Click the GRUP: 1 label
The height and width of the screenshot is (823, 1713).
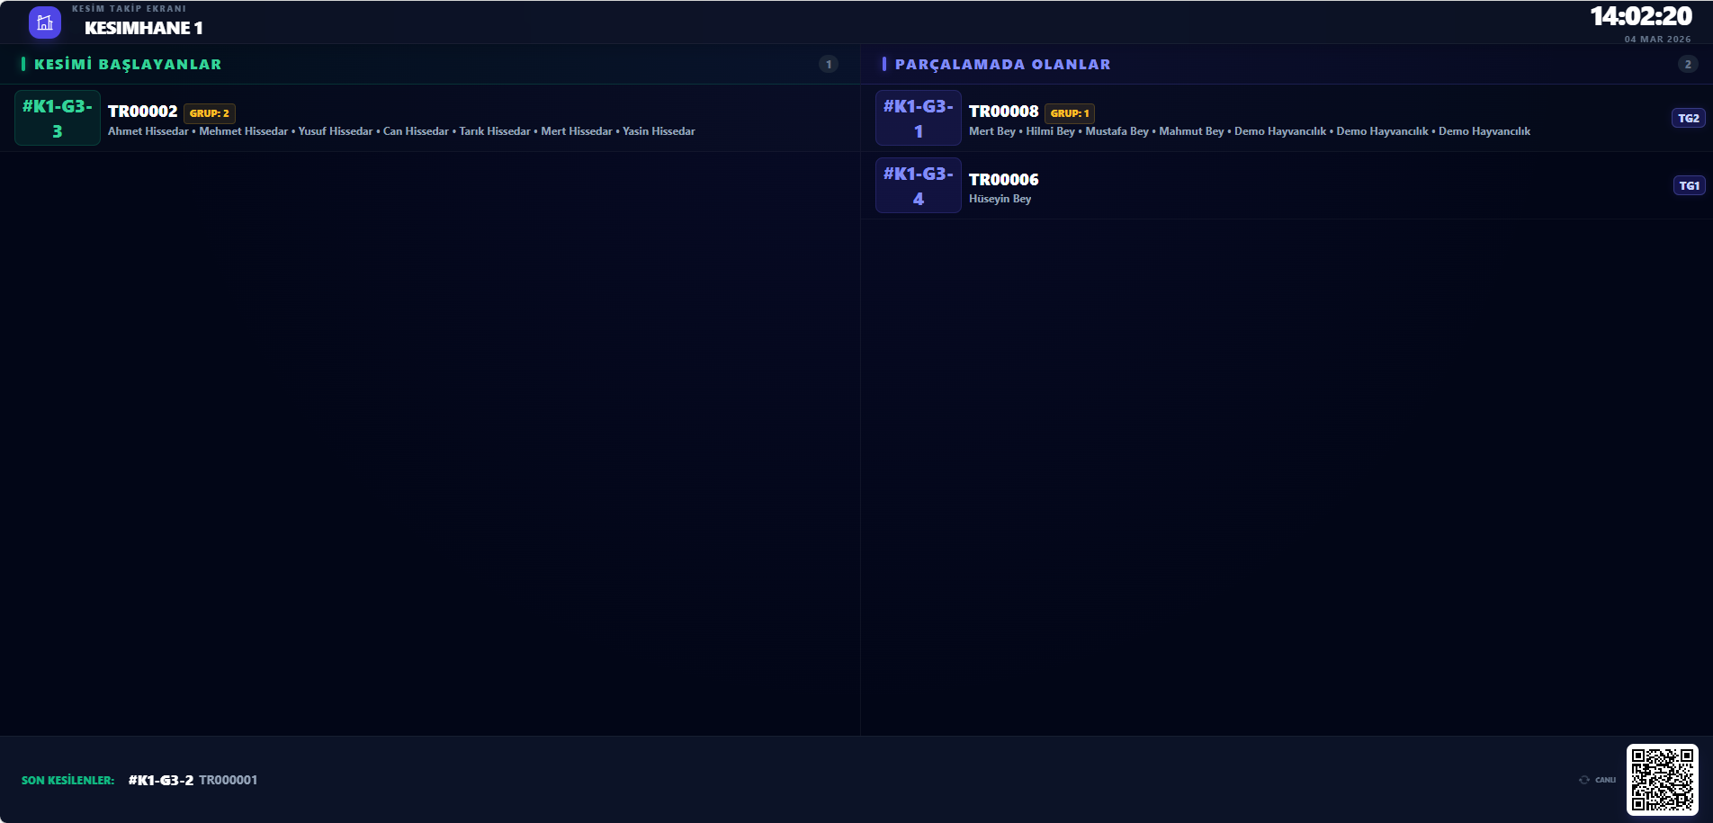coord(1070,113)
